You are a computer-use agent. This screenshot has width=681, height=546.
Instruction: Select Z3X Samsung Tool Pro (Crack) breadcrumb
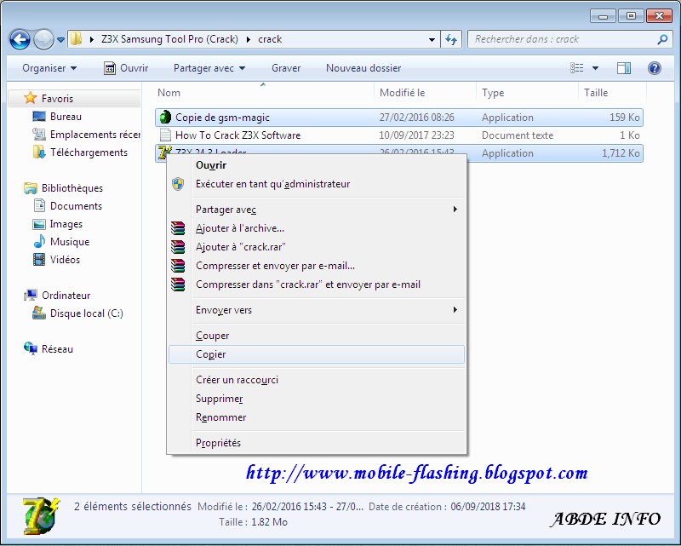169,39
